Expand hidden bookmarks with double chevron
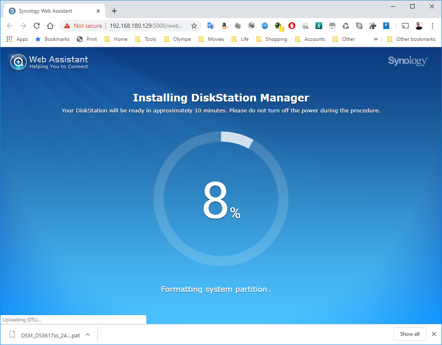 pyautogui.click(x=375, y=39)
